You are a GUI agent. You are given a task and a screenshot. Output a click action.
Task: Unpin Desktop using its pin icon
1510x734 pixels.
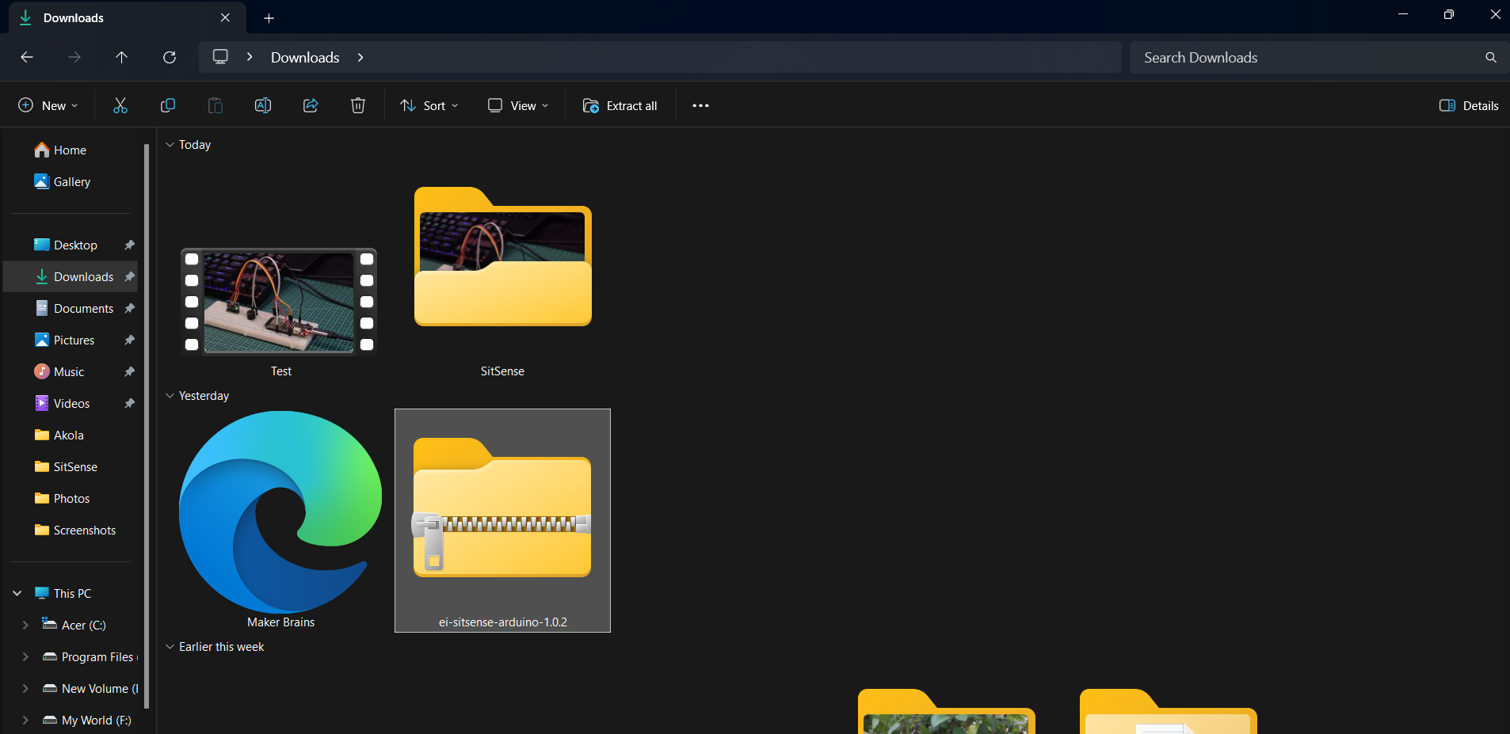tap(129, 245)
